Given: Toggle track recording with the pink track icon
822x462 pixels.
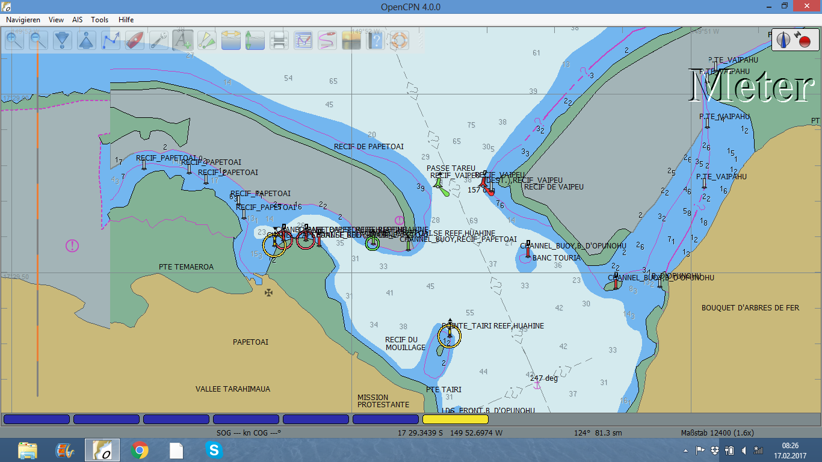Looking at the screenshot, I should [x=327, y=40].
